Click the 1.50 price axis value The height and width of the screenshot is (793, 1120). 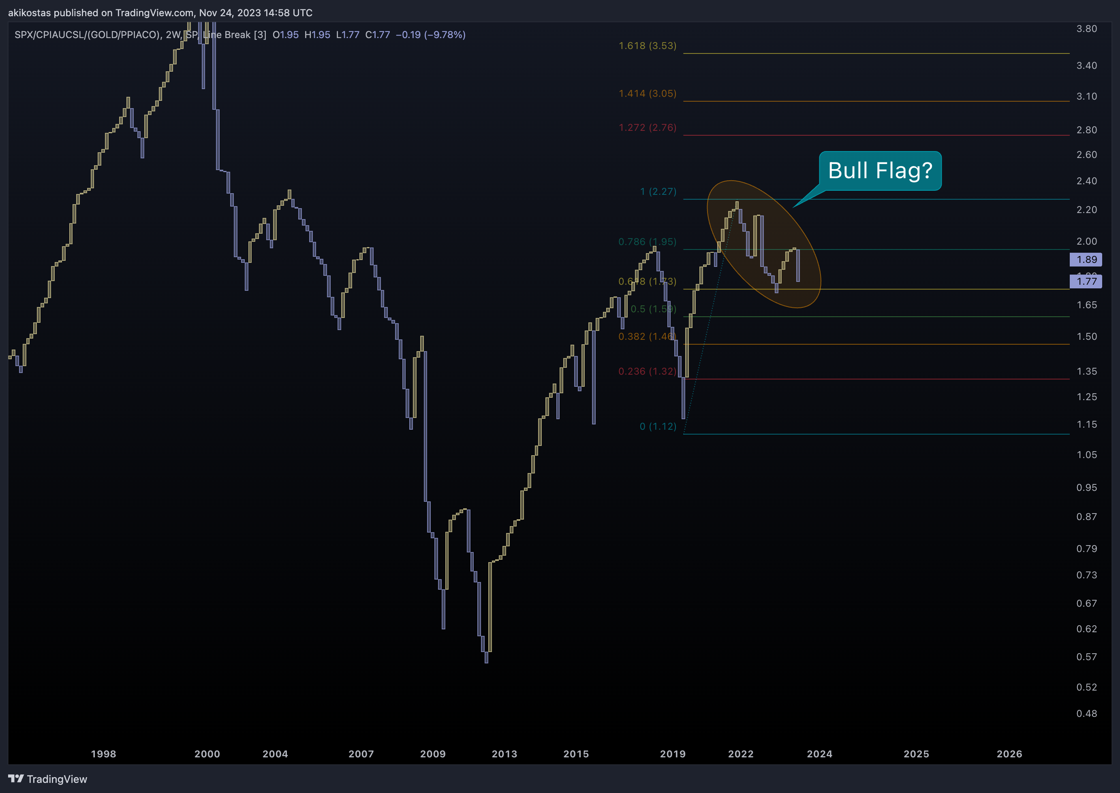pos(1086,337)
